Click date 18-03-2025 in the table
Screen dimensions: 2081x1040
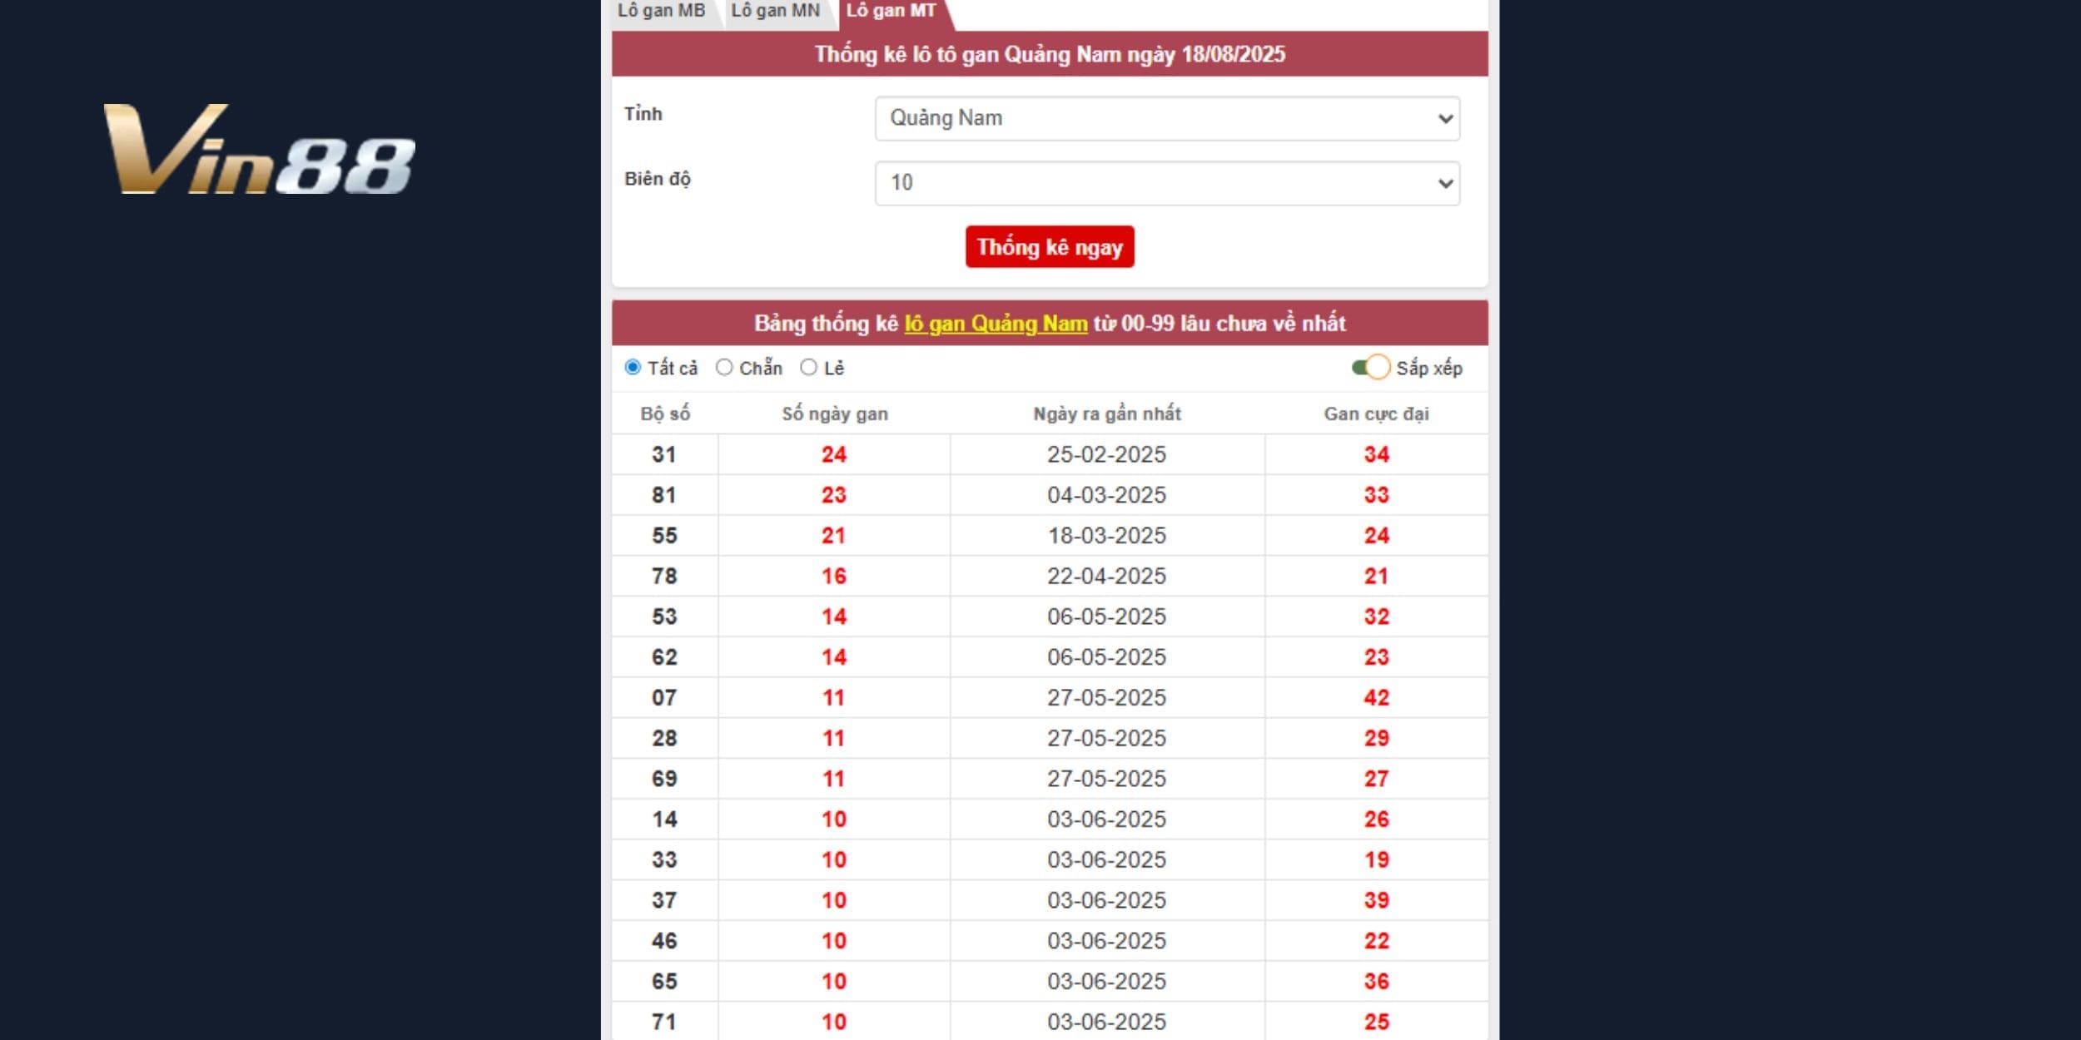pyautogui.click(x=1106, y=535)
